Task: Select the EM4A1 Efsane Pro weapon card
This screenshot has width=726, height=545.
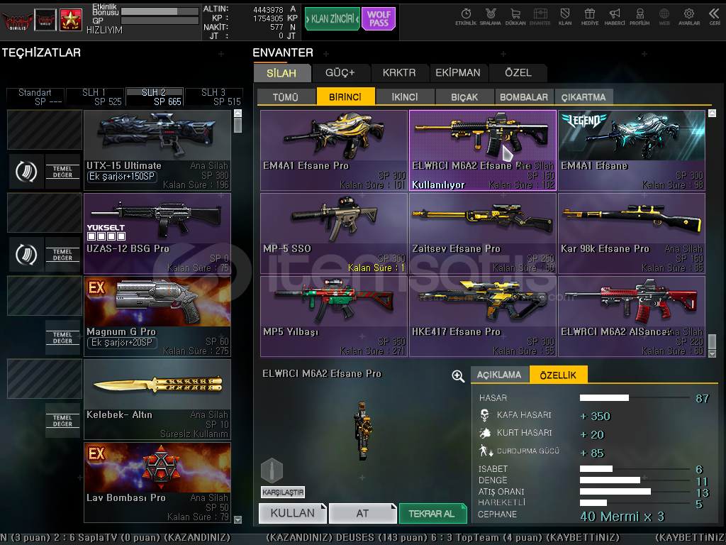Action: tap(334, 150)
